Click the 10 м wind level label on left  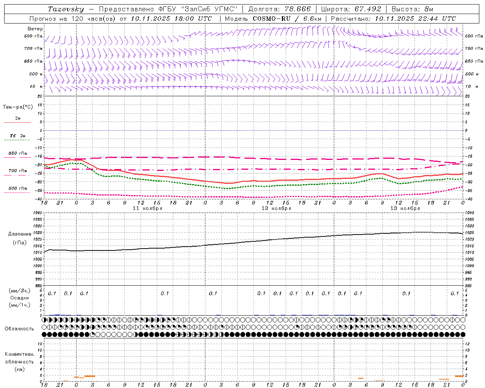pos(36,86)
